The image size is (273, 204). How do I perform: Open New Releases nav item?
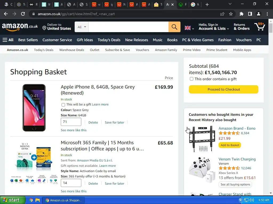coord(136,40)
